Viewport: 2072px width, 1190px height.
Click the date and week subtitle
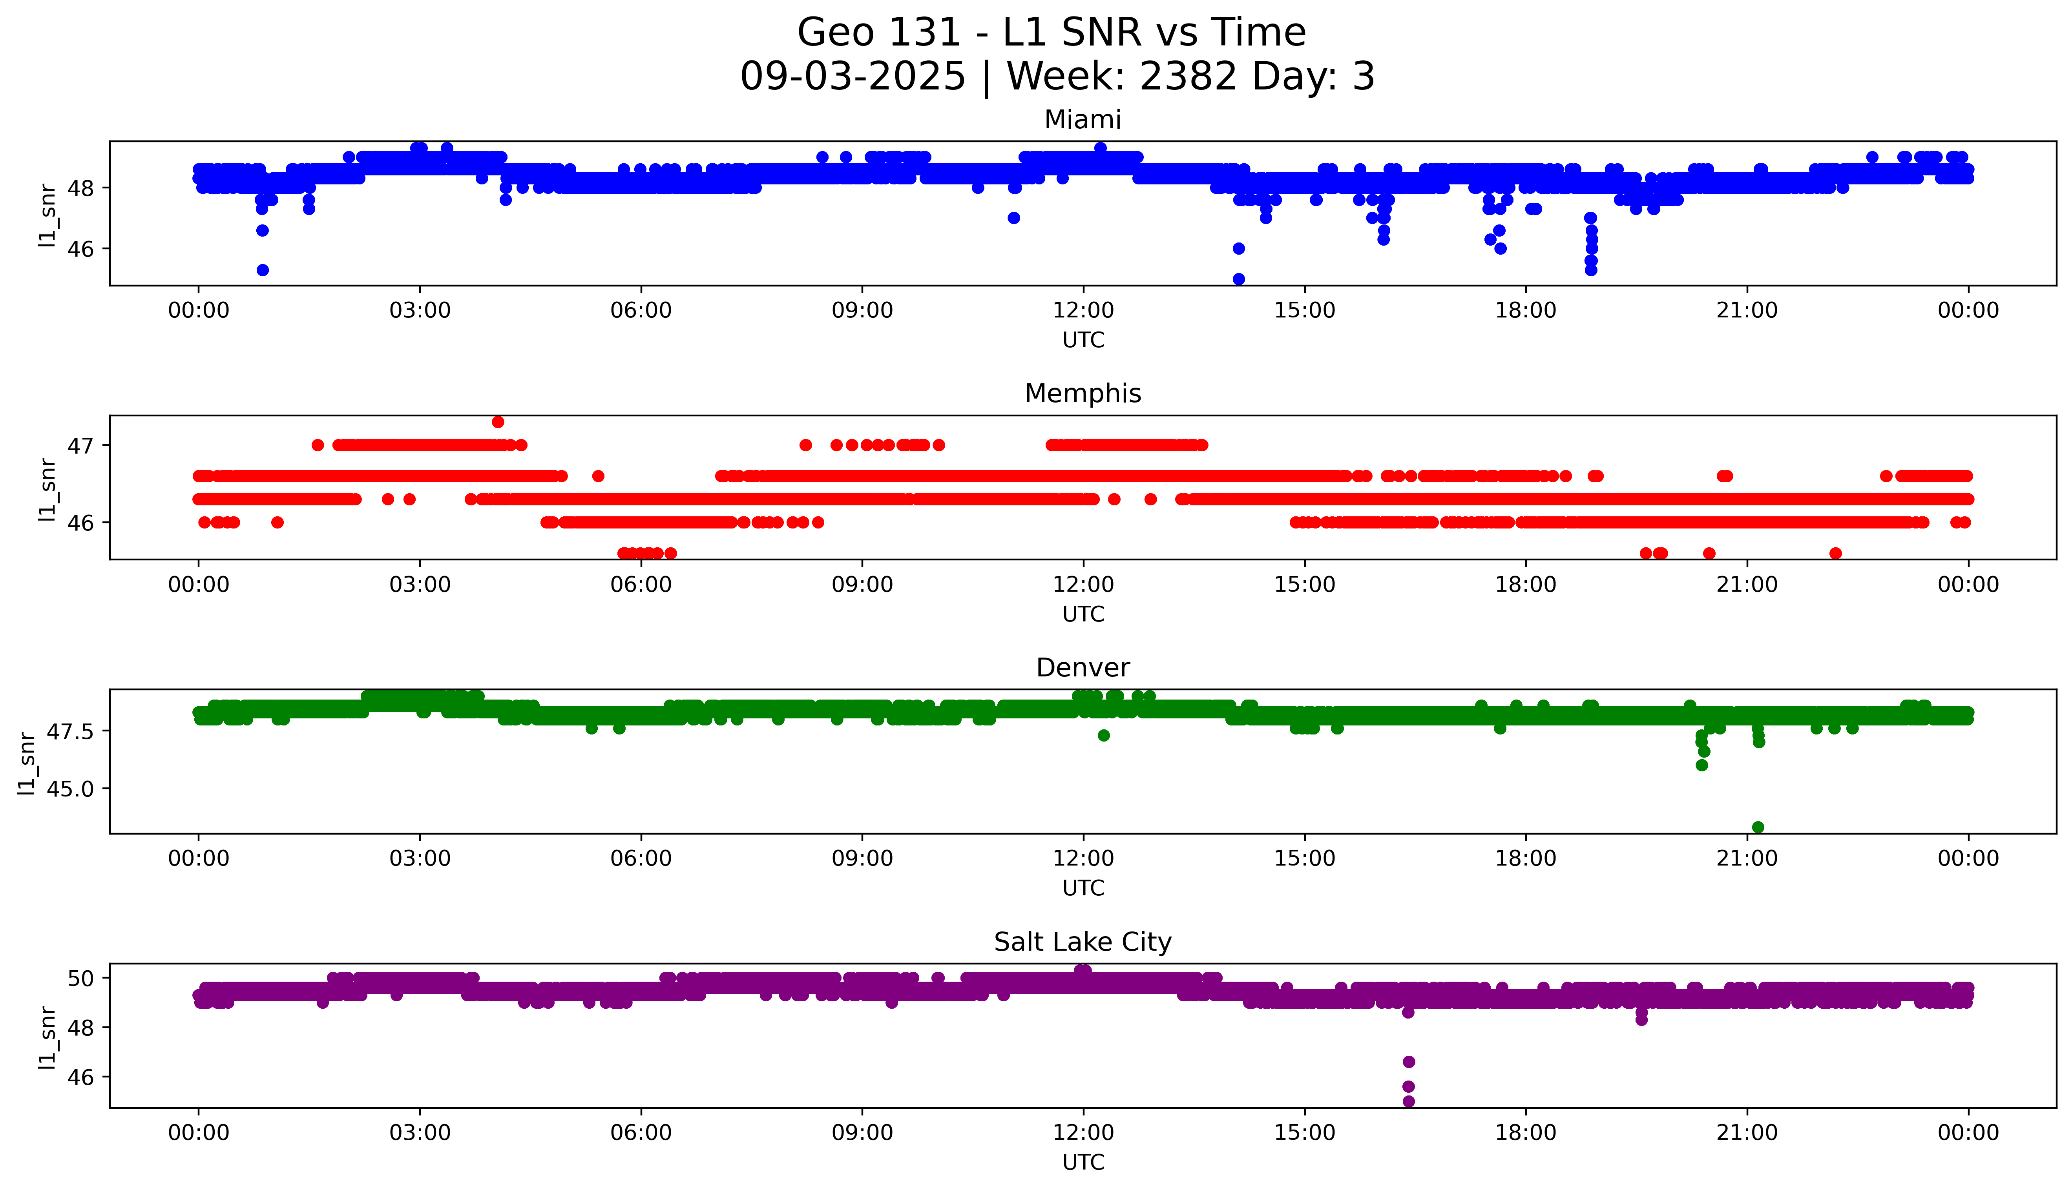click(1057, 77)
